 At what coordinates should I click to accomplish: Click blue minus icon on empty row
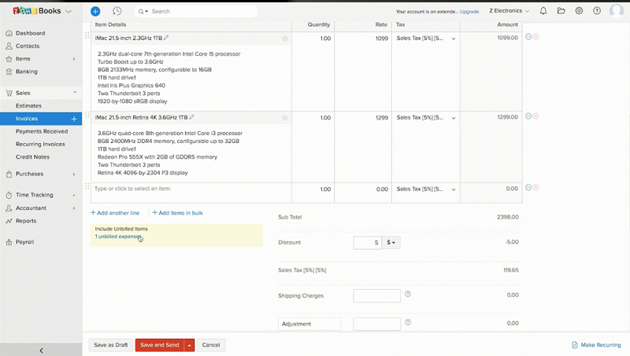[528, 187]
